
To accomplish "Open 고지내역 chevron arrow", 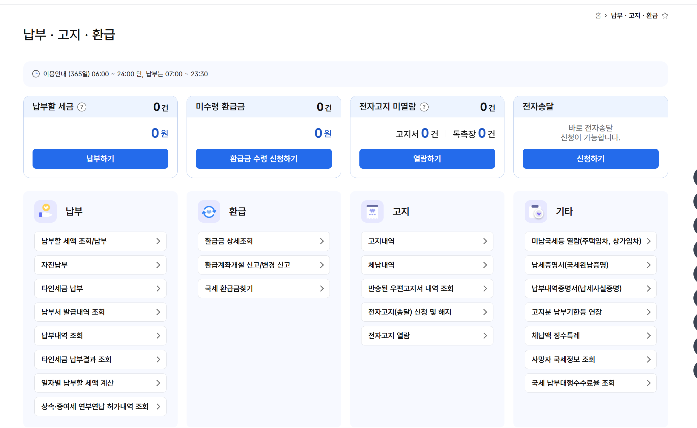I will tap(485, 241).
